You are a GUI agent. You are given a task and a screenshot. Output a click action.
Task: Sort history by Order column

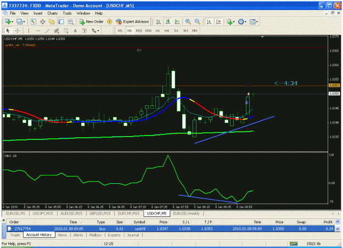click(14, 222)
